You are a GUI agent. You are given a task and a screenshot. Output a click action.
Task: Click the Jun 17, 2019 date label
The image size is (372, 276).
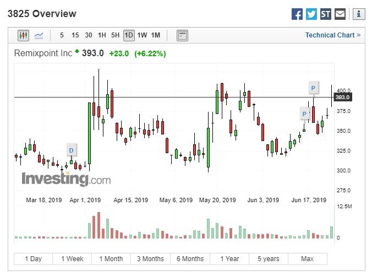[309, 200]
